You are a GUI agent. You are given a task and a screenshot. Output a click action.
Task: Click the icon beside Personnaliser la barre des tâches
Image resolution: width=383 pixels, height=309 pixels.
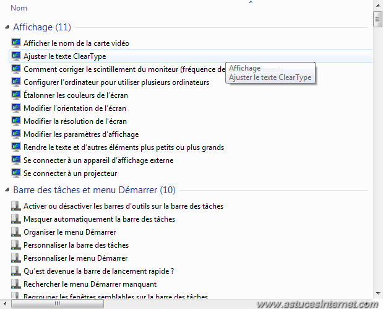16,245
